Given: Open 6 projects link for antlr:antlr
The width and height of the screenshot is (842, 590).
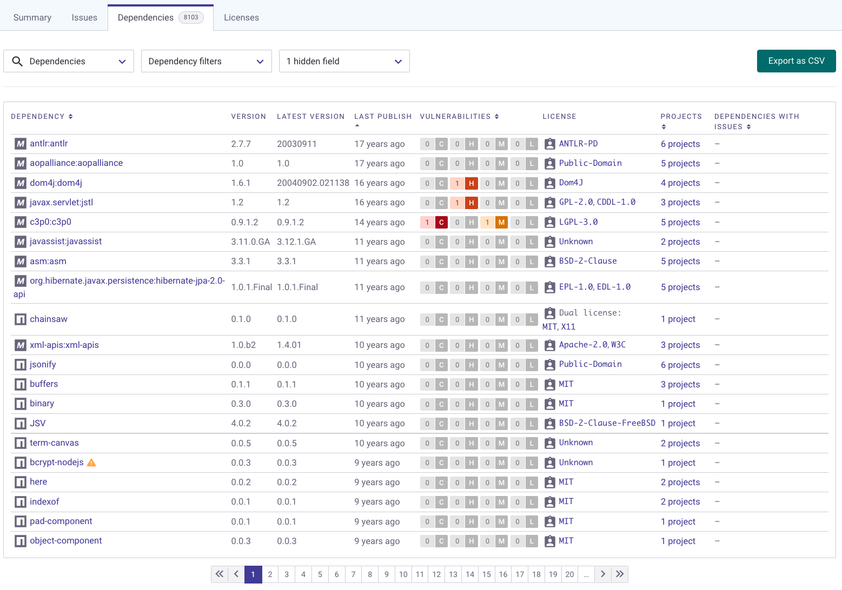Looking at the screenshot, I should tap(680, 144).
